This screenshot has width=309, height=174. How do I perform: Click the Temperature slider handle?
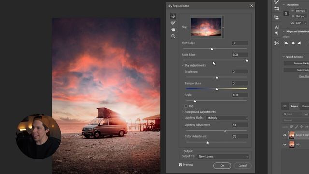coord(217,89)
